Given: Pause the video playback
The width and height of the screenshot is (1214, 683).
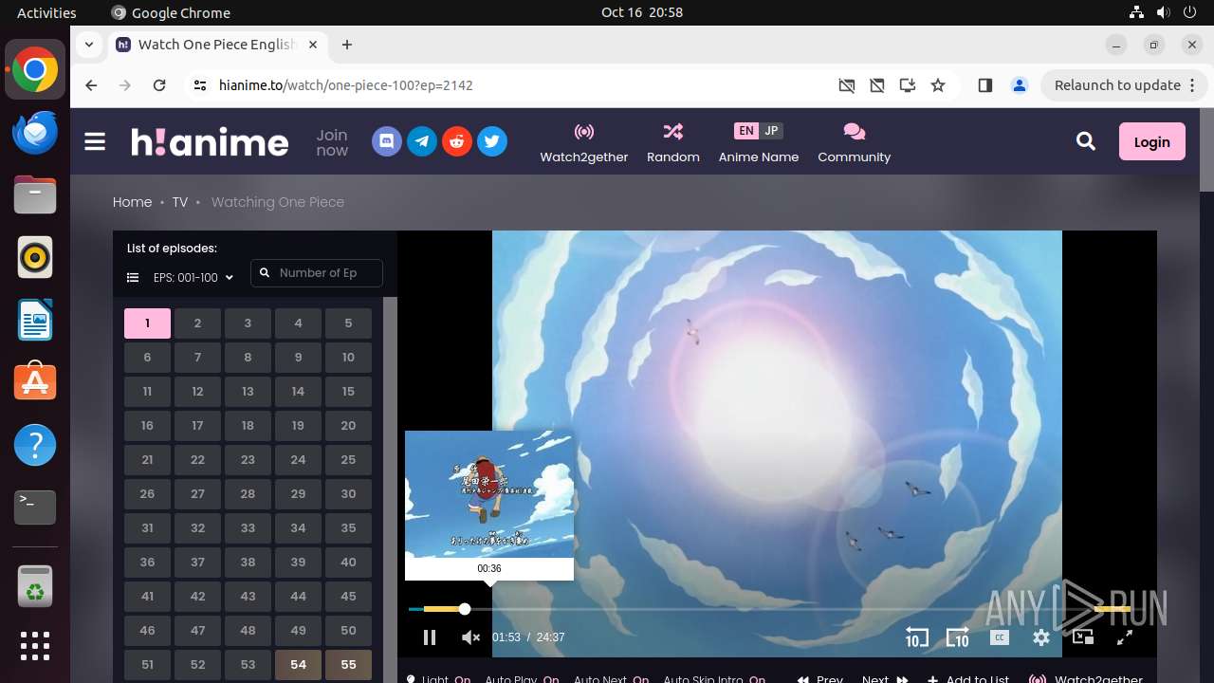Looking at the screenshot, I should pyautogui.click(x=430, y=637).
